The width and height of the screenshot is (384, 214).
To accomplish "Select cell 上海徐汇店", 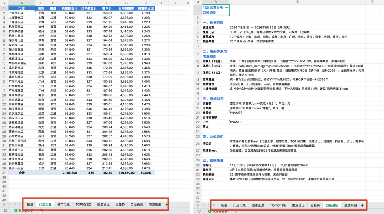I will coord(22,13).
